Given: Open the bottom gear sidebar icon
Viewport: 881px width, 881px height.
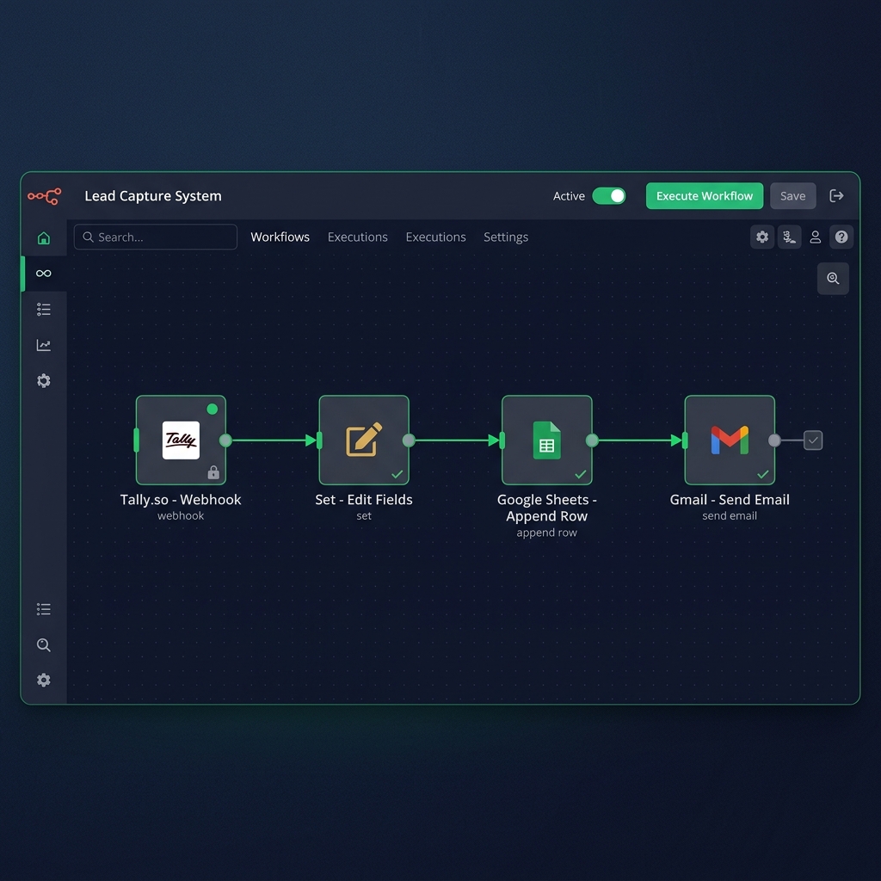Looking at the screenshot, I should [x=43, y=681].
